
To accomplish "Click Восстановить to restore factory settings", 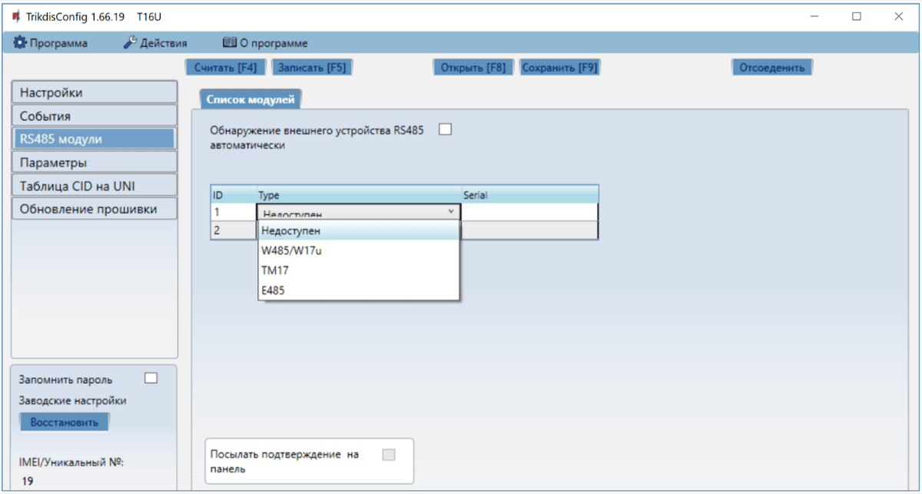I will coord(64,423).
